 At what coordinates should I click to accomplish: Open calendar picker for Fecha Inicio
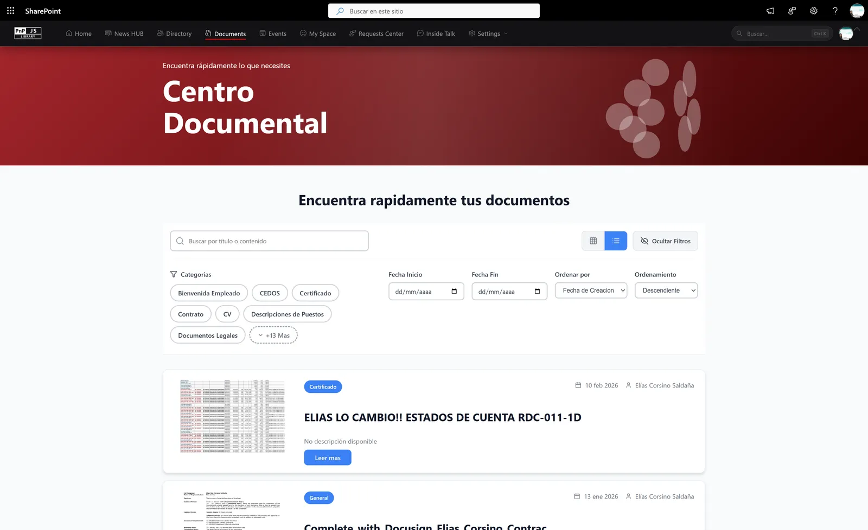click(454, 292)
